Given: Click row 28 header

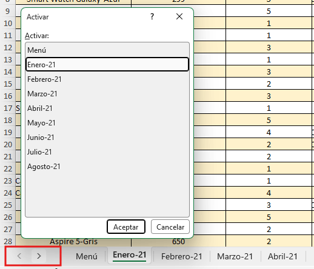Looking at the screenshot, I should point(8,241).
